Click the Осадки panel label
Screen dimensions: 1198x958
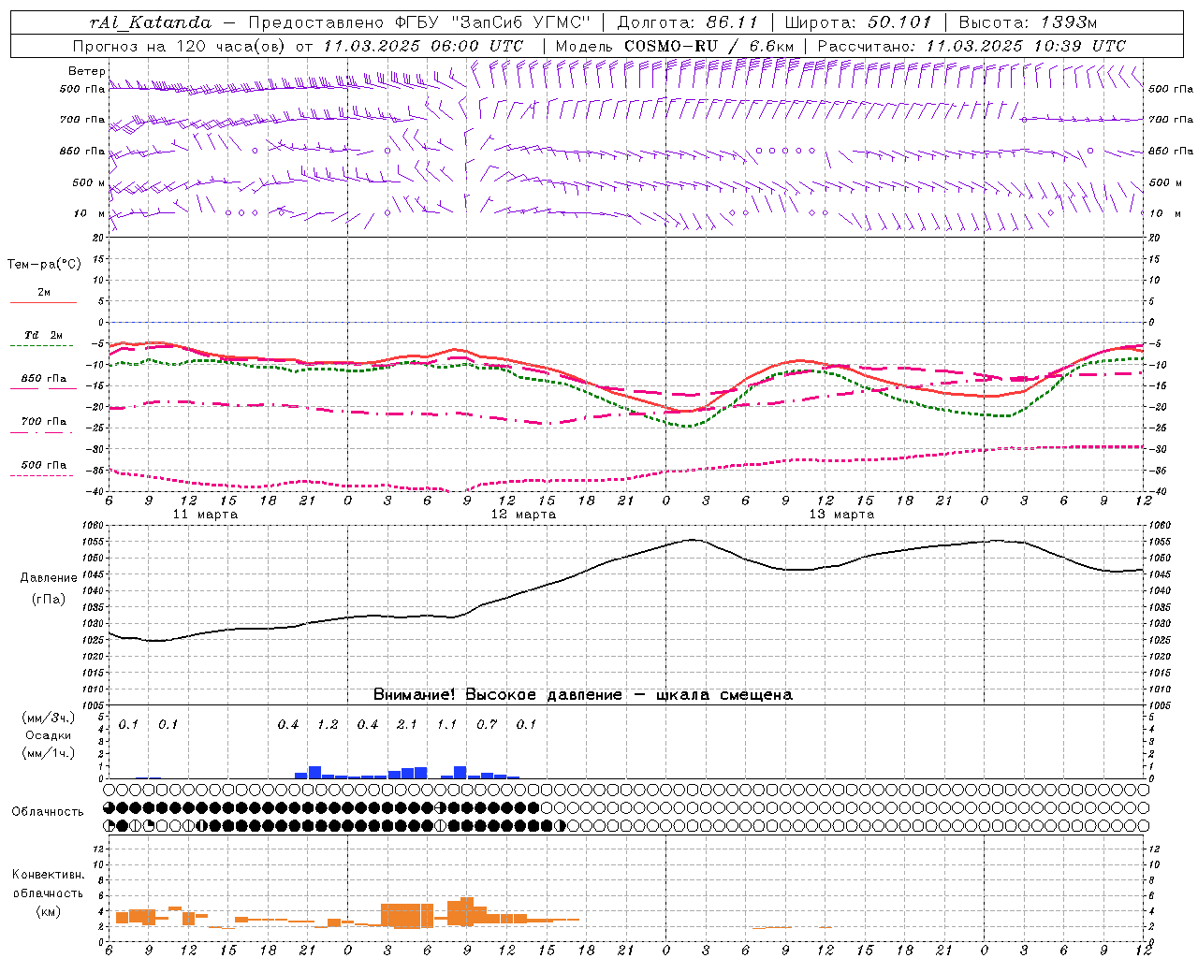[48, 735]
